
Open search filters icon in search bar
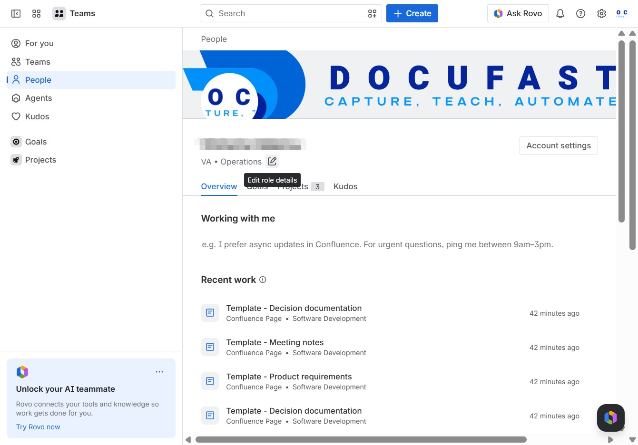[x=372, y=14]
